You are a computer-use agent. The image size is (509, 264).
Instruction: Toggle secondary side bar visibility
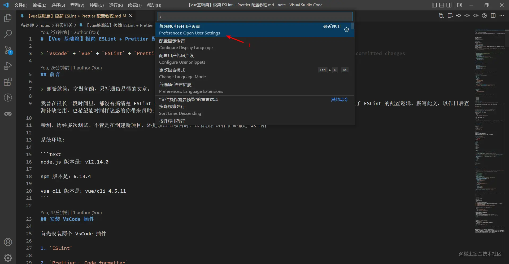pos(449,5)
